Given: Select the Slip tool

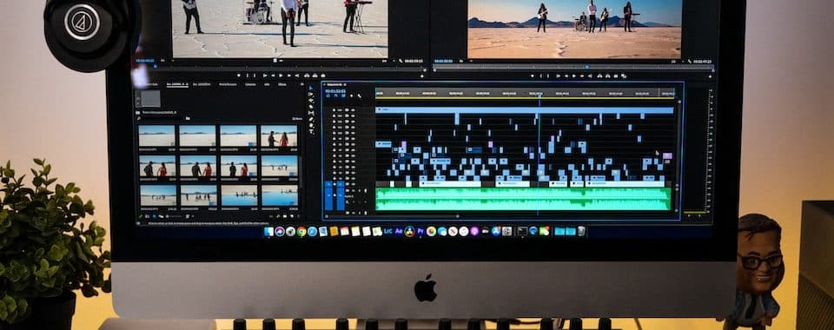Looking at the screenshot, I should click(311, 113).
